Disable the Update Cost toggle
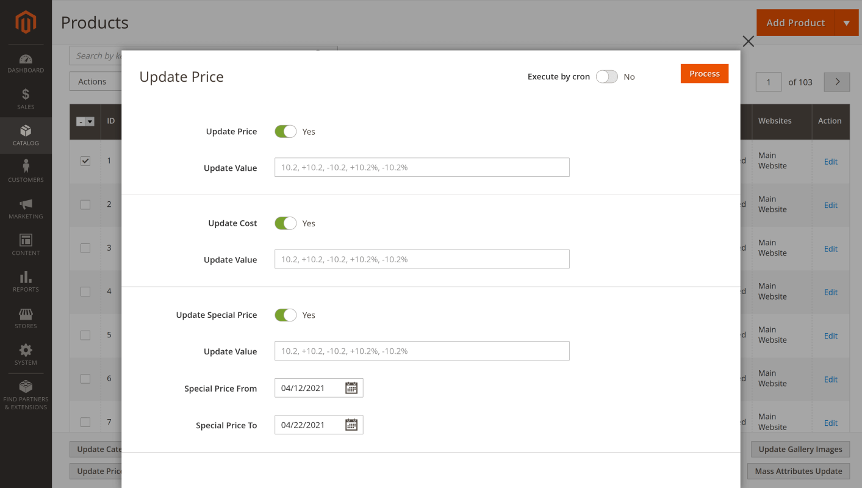The height and width of the screenshot is (488, 862). 285,223
